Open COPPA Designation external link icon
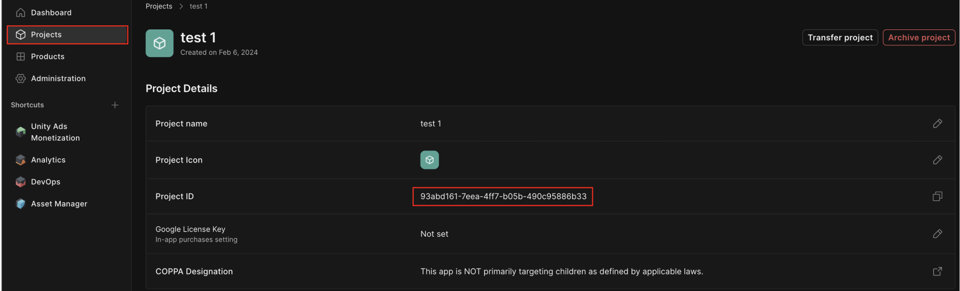 (x=937, y=271)
